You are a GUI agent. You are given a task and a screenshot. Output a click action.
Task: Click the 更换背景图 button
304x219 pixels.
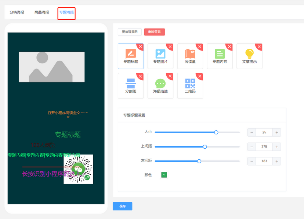130,32
